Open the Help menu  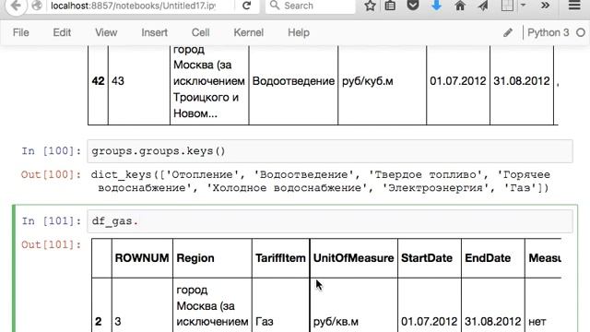299,33
